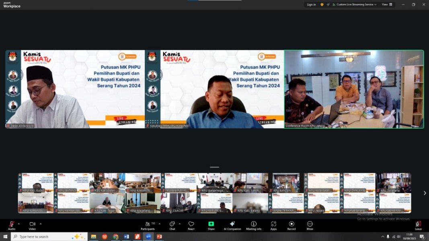429x241 pixels.
Task: Click the encryption shield icon
Action: (x=322, y=4)
